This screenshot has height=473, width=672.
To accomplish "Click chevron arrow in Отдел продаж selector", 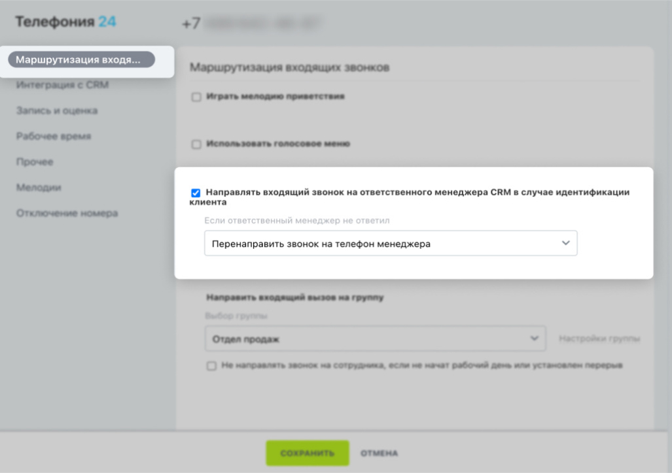I will click(534, 338).
